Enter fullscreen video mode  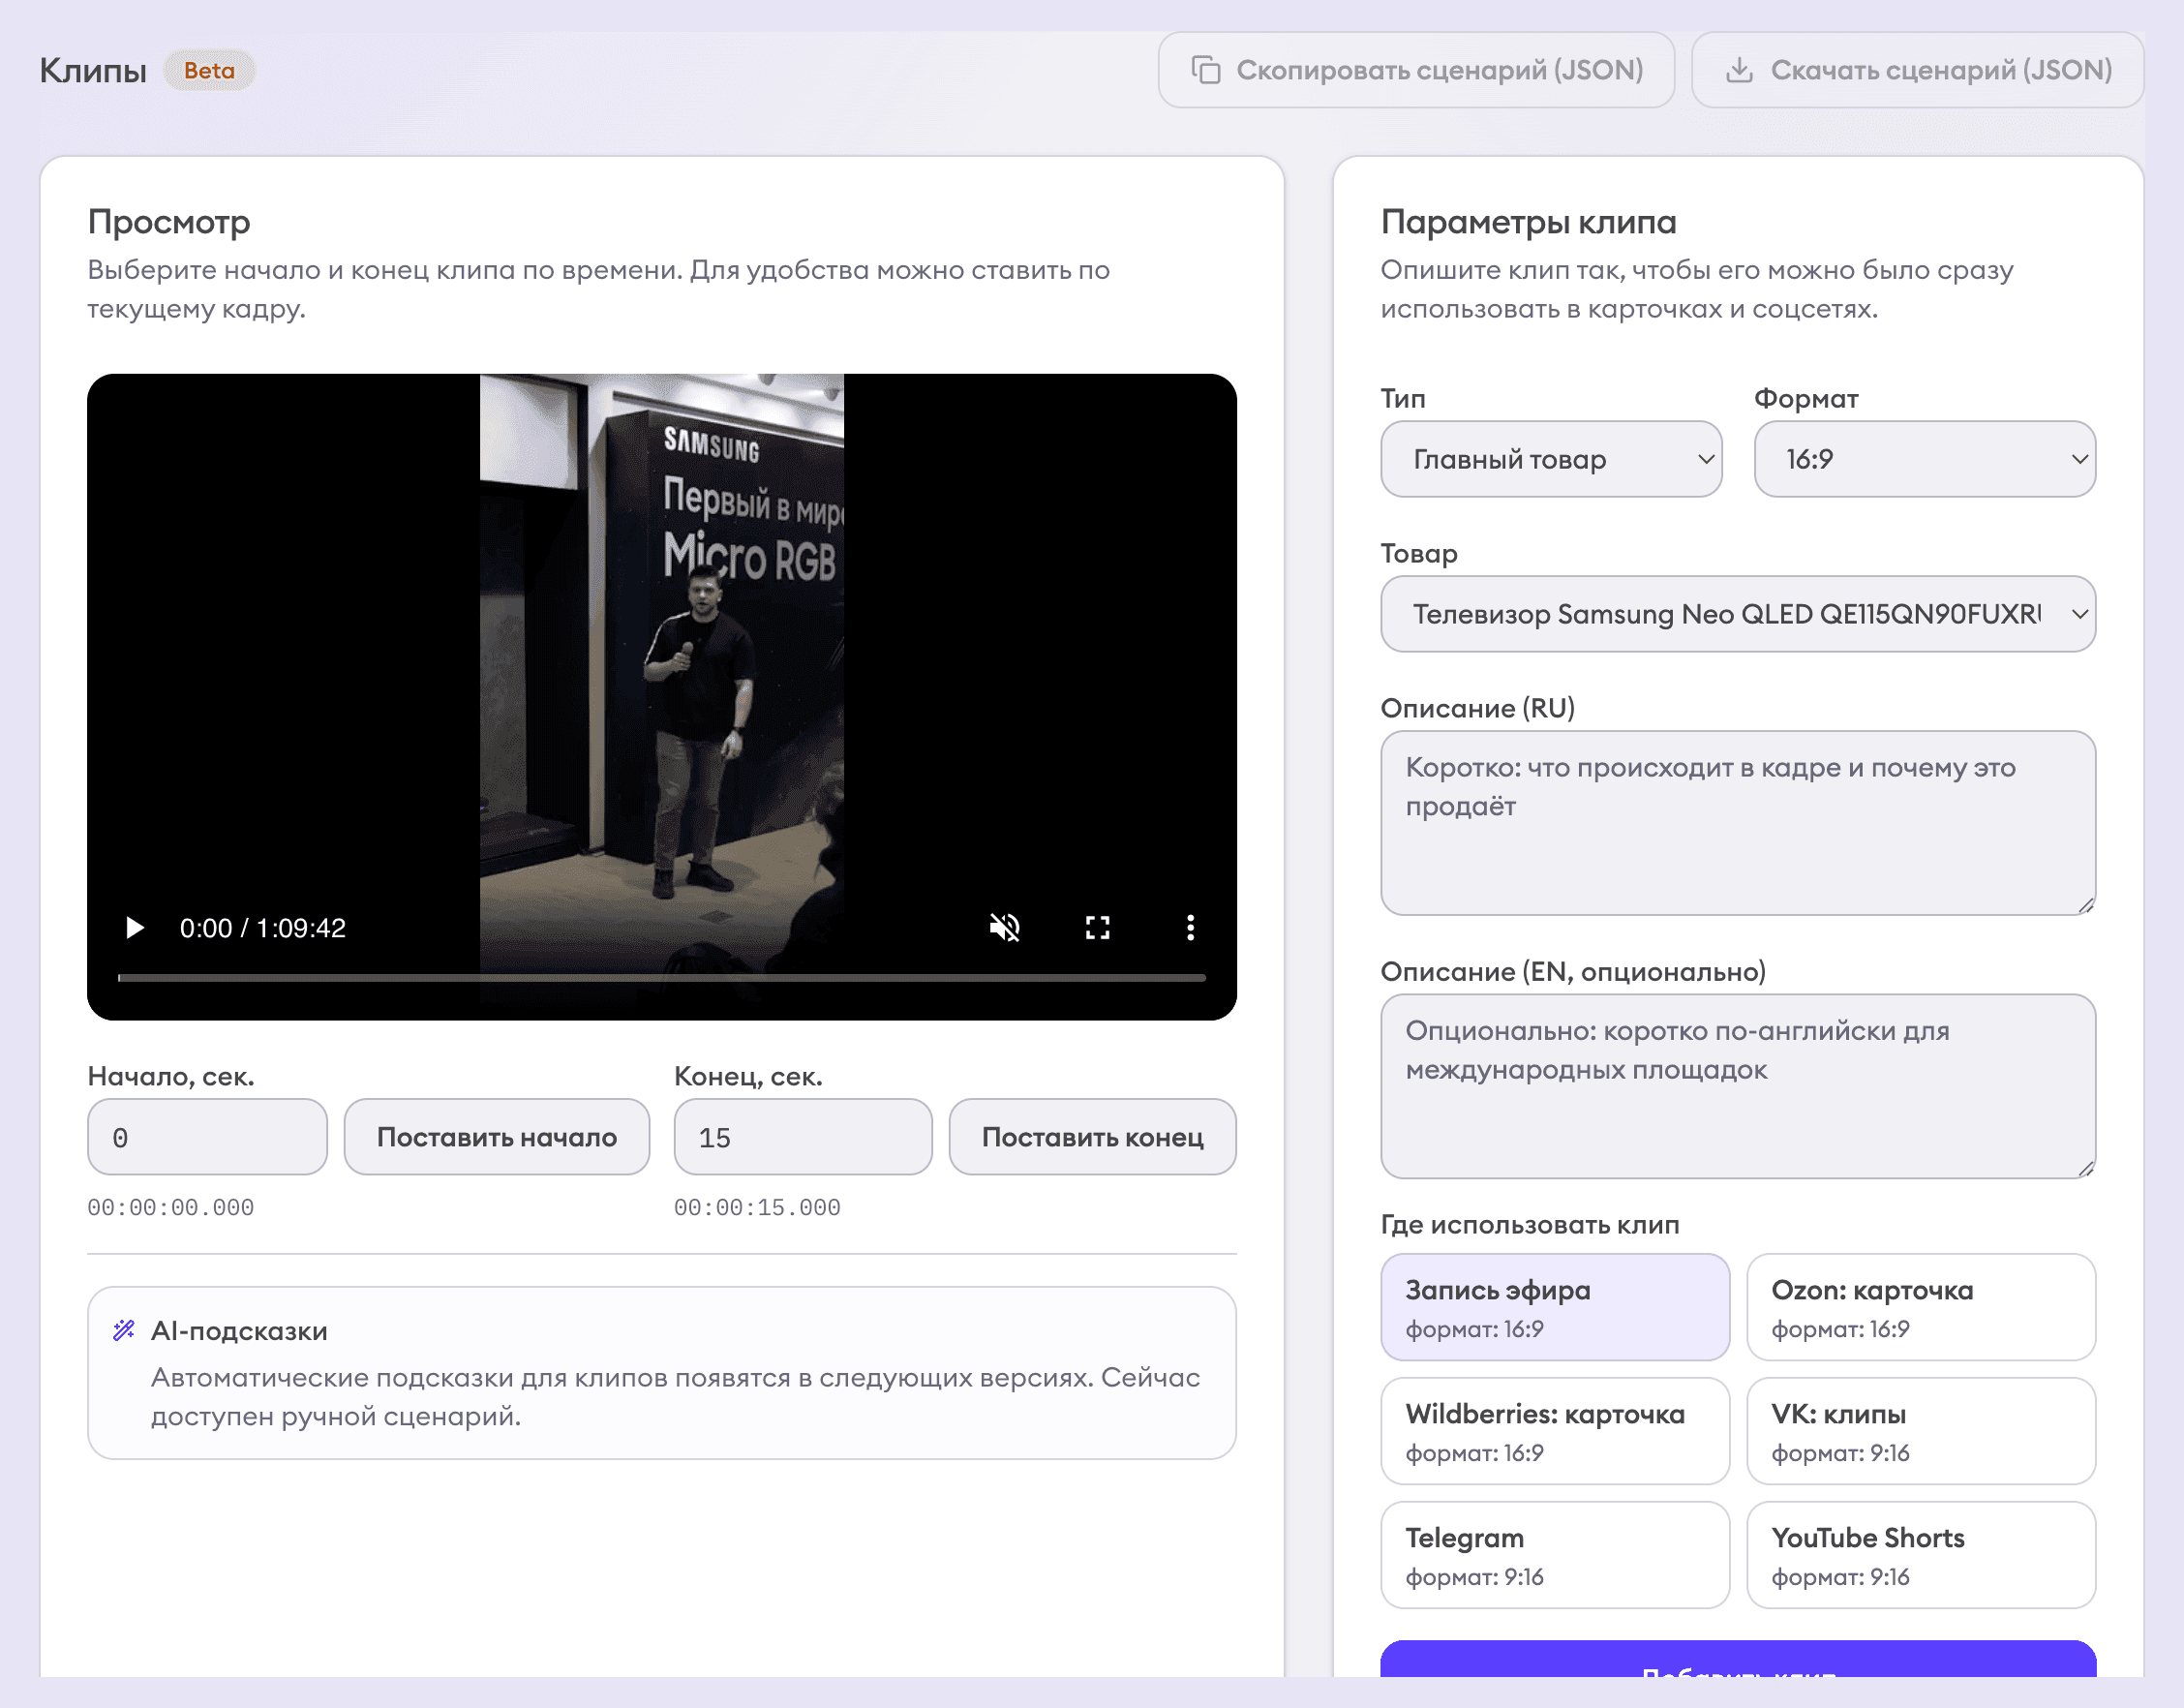1097,928
